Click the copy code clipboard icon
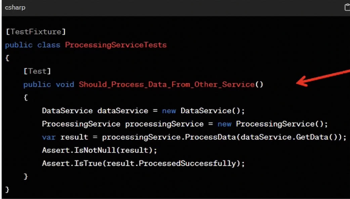 [347, 7]
